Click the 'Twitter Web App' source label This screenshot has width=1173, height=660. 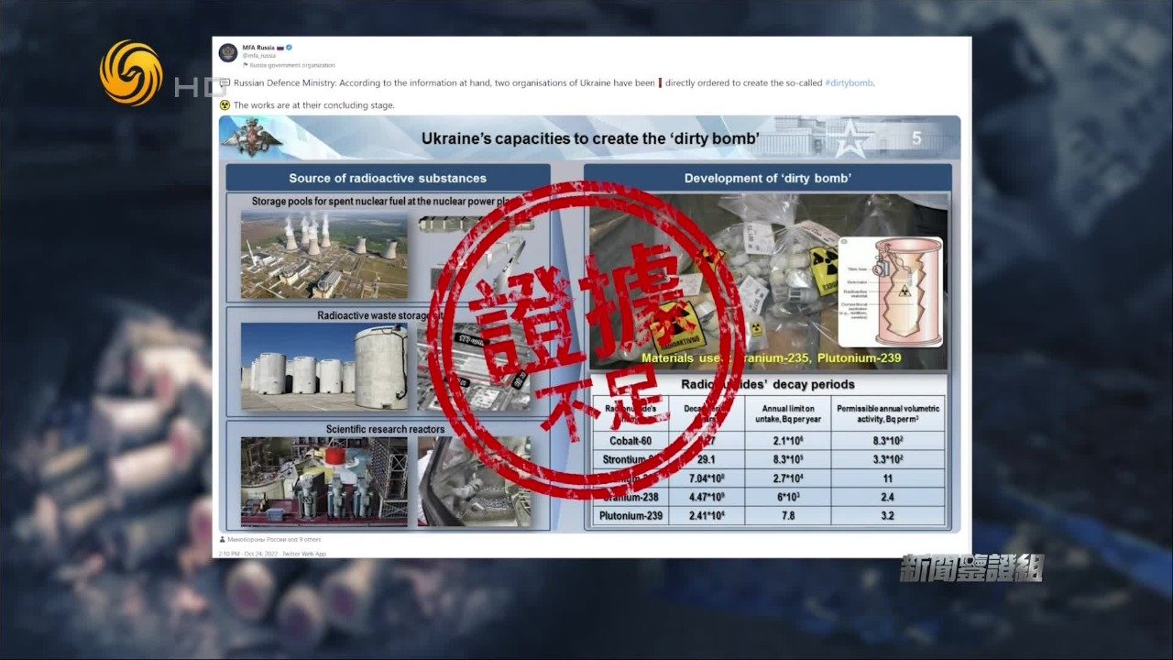point(303,554)
